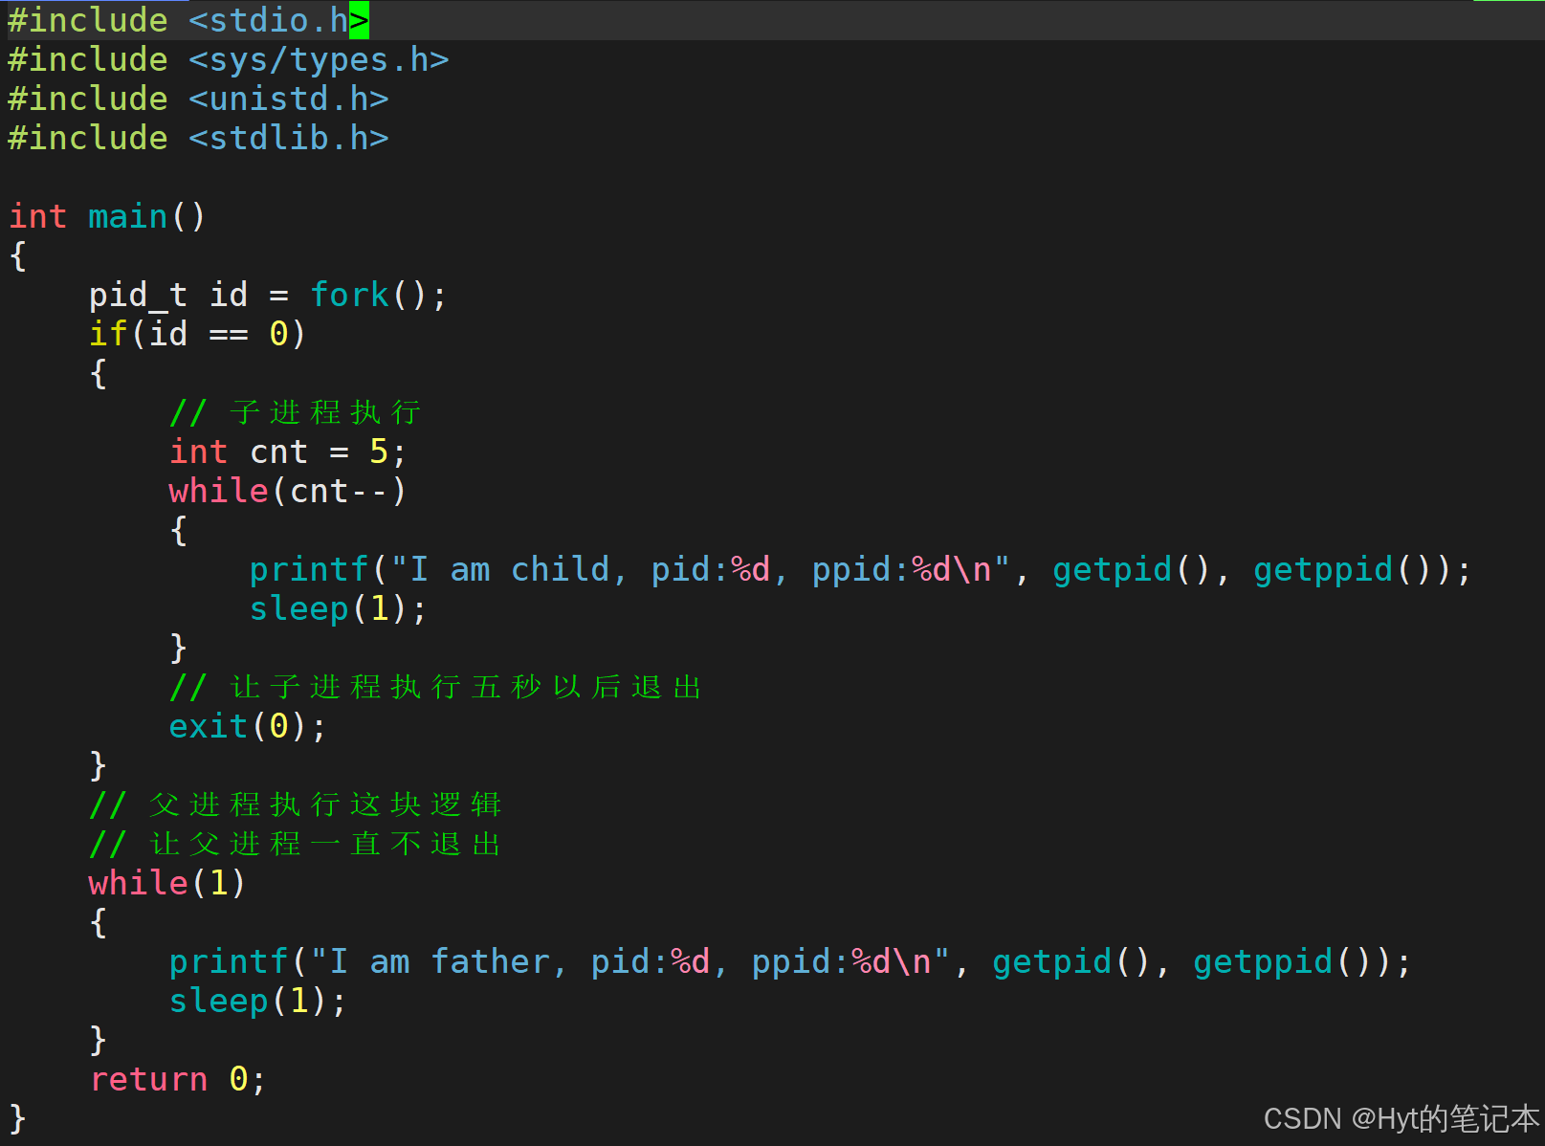The height and width of the screenshot is (1146, 1545).
Task: Click the 'while(1)' loop header
Action: coord(167,883)
